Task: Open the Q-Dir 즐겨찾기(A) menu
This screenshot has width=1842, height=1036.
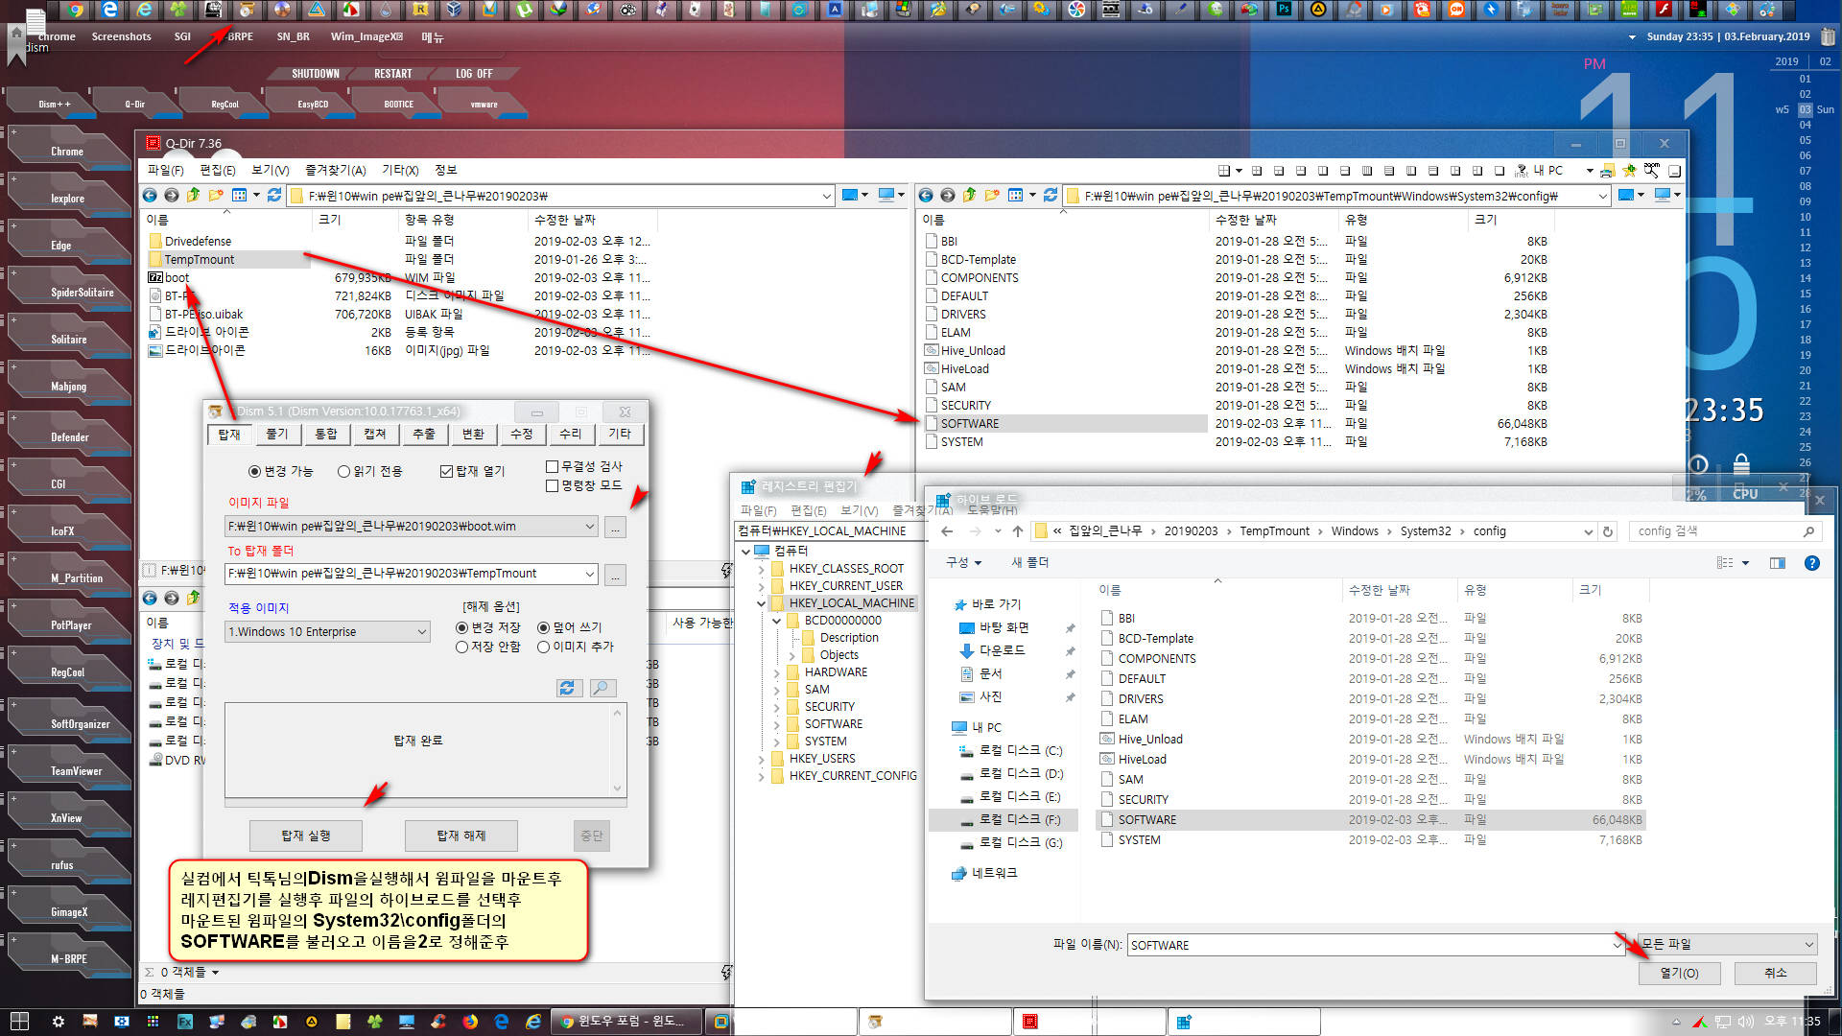Action: coord(335,170)
